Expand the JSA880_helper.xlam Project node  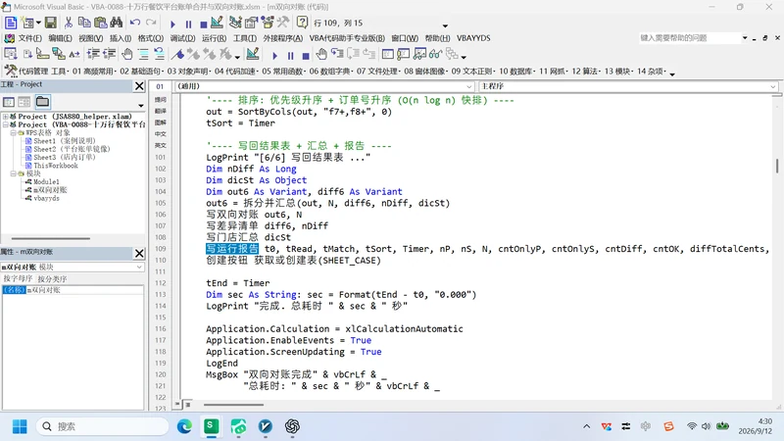point(6,117)
